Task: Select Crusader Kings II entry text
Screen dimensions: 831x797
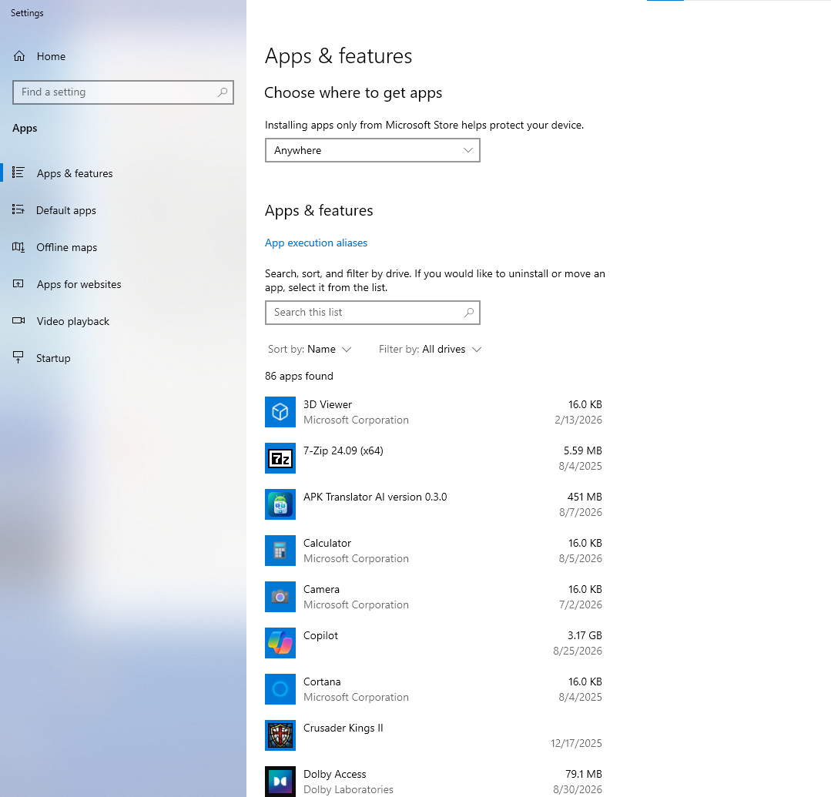Action: (x=343, y=728)
